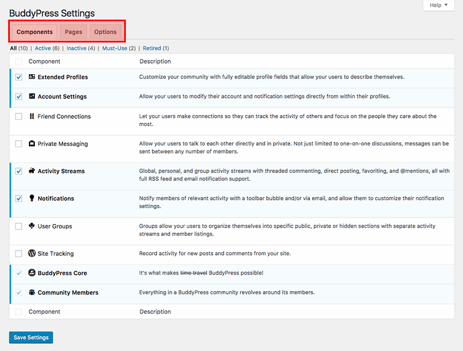
Task: Enable the User Groups checkbox
Action: coord(19,226)
